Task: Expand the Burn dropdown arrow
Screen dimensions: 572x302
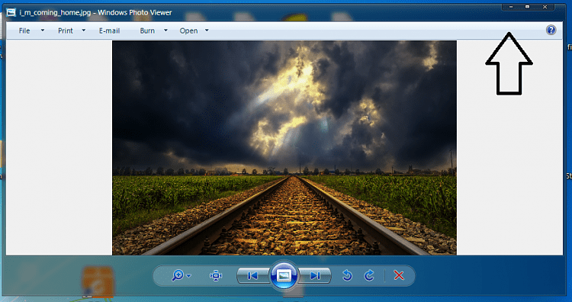Action: pos(165,31)
